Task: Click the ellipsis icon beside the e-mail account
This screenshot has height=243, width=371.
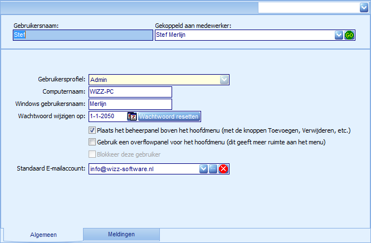Action: (213, 169)
